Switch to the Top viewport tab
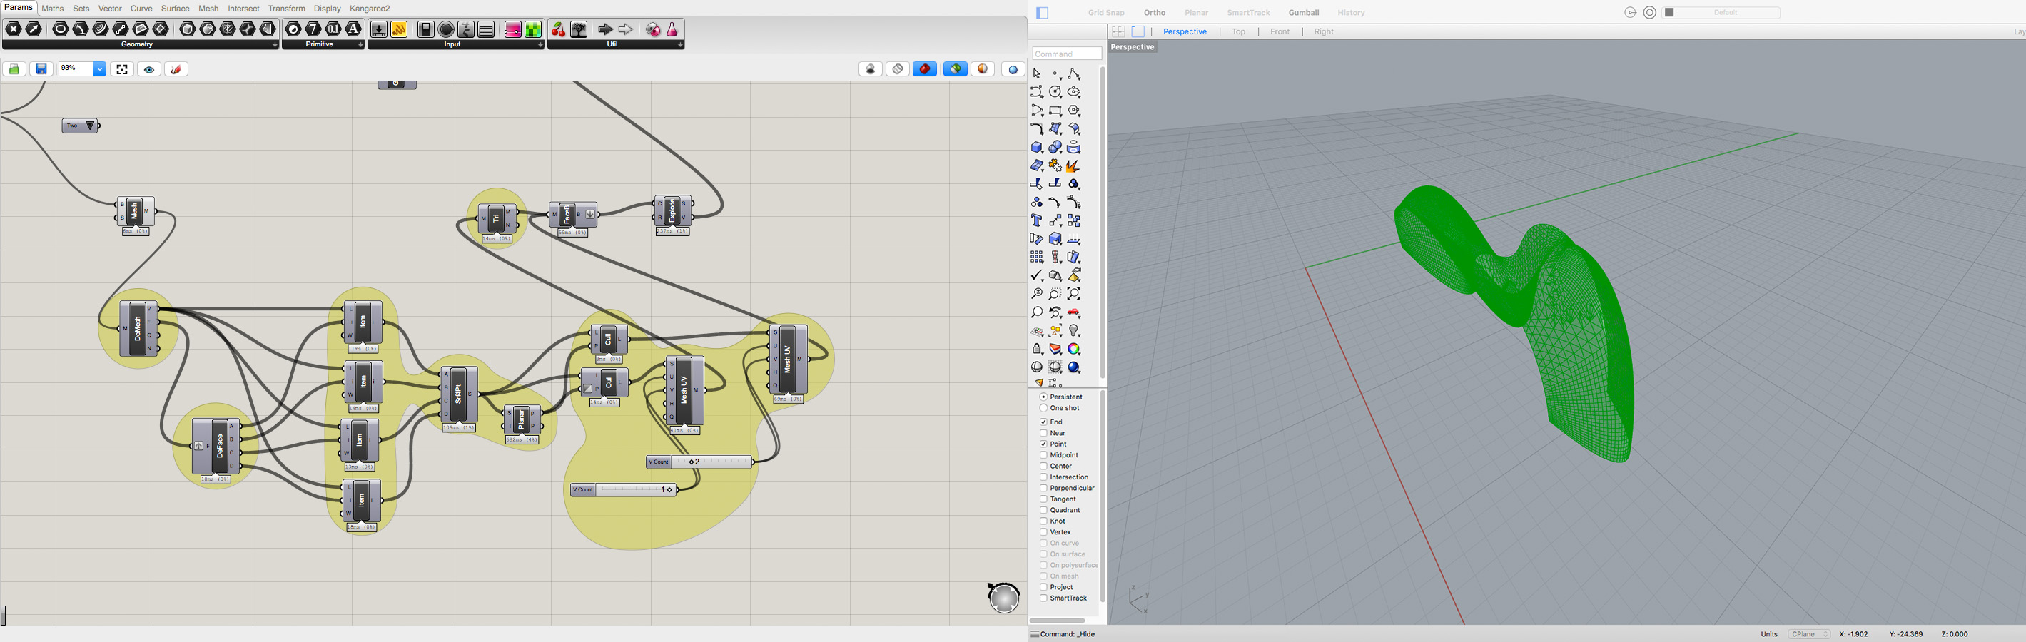The image size is (2026, 642). click(1239, 31)
